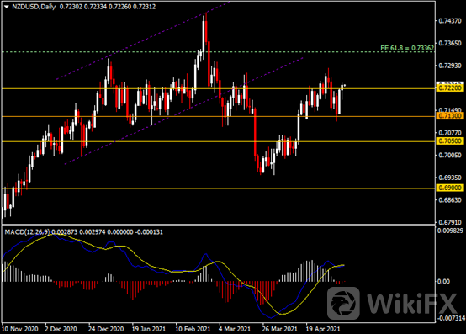Click the 0.72930 price scale value
Image resolution: width=466 pixels, height=334 pixels.
tap(450, 66)
